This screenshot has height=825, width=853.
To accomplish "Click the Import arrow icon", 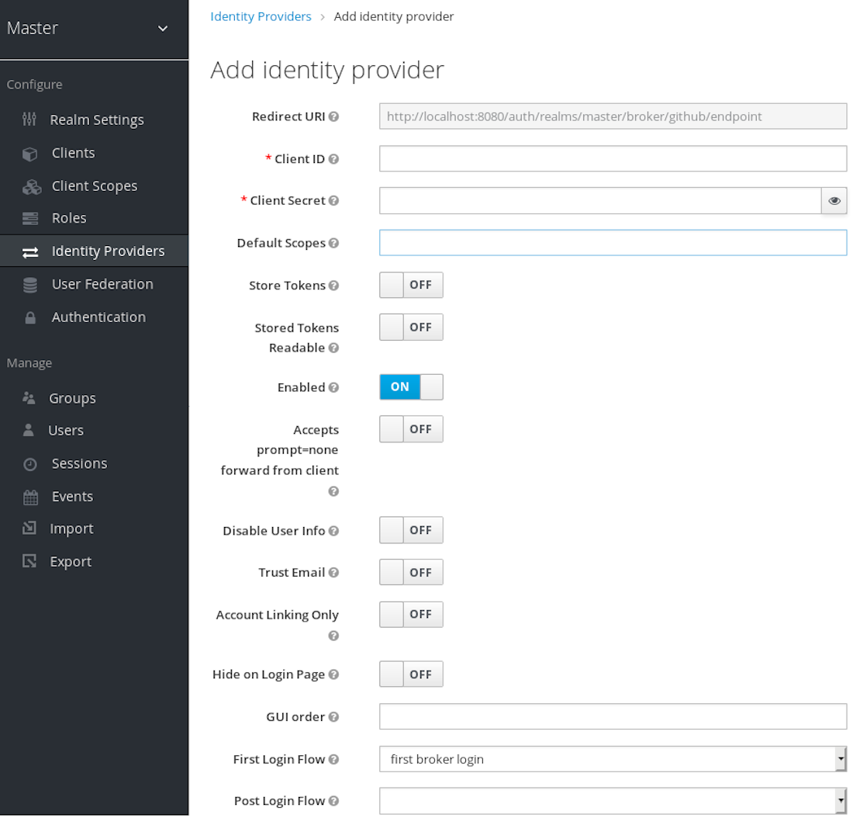I will (x=29, y=528).
